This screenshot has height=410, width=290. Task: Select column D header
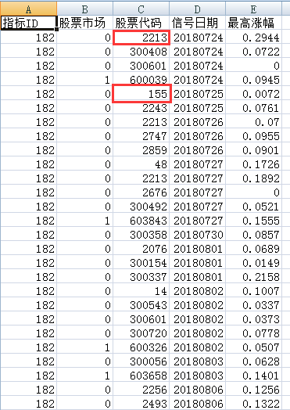pos(197,9)
